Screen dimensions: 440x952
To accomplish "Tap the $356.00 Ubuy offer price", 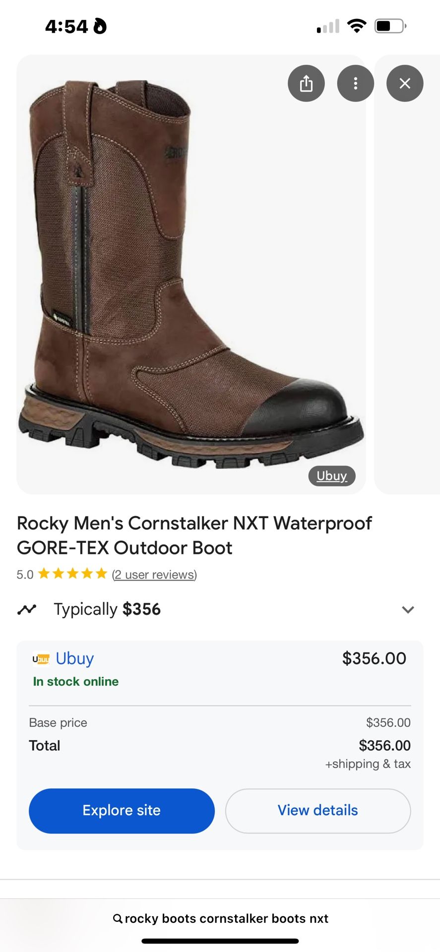I will pos(374,658).
